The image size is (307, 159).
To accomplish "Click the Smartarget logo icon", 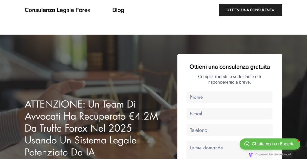I will (251, 154).
